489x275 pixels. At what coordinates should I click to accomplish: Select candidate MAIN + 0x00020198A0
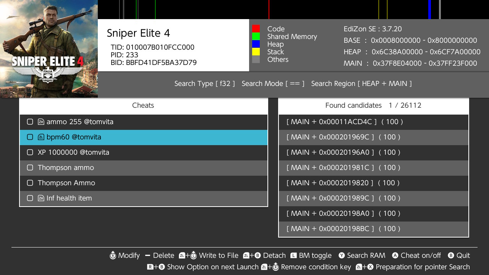click(x=374, y=214)
